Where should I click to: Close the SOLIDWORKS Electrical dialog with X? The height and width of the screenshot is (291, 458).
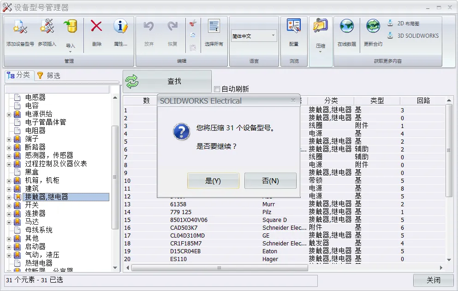click(293, 100)
